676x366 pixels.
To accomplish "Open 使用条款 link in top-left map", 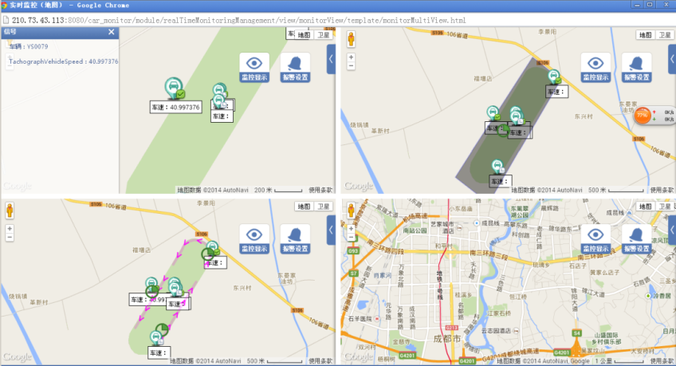I will (x=320, y=190).
